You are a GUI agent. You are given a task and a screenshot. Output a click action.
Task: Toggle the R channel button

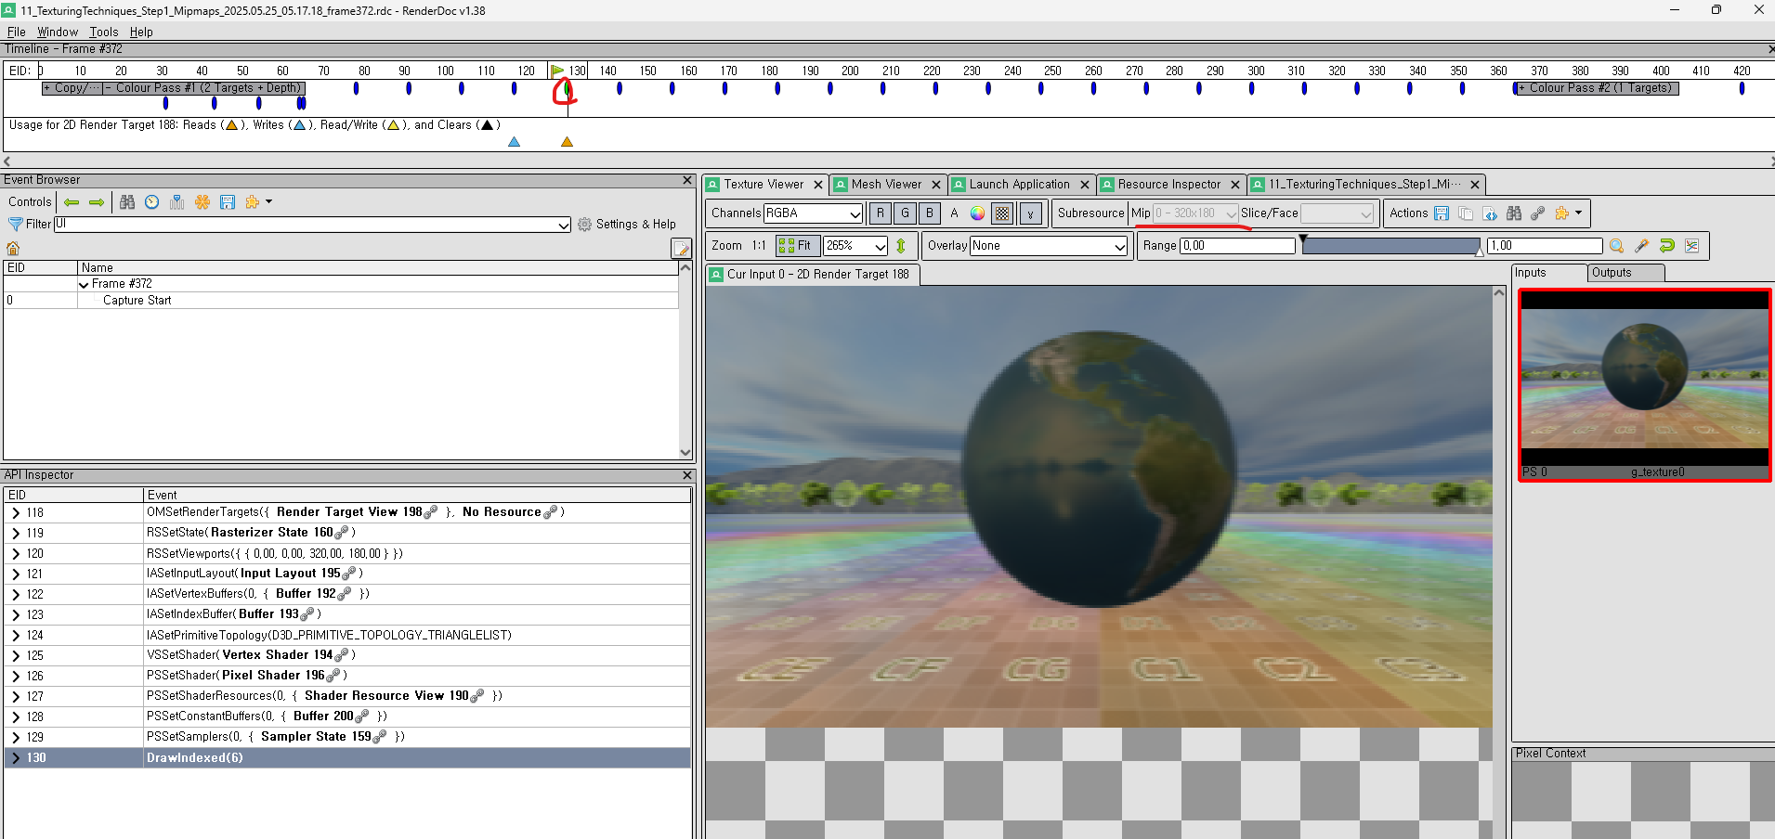(881, 213)
